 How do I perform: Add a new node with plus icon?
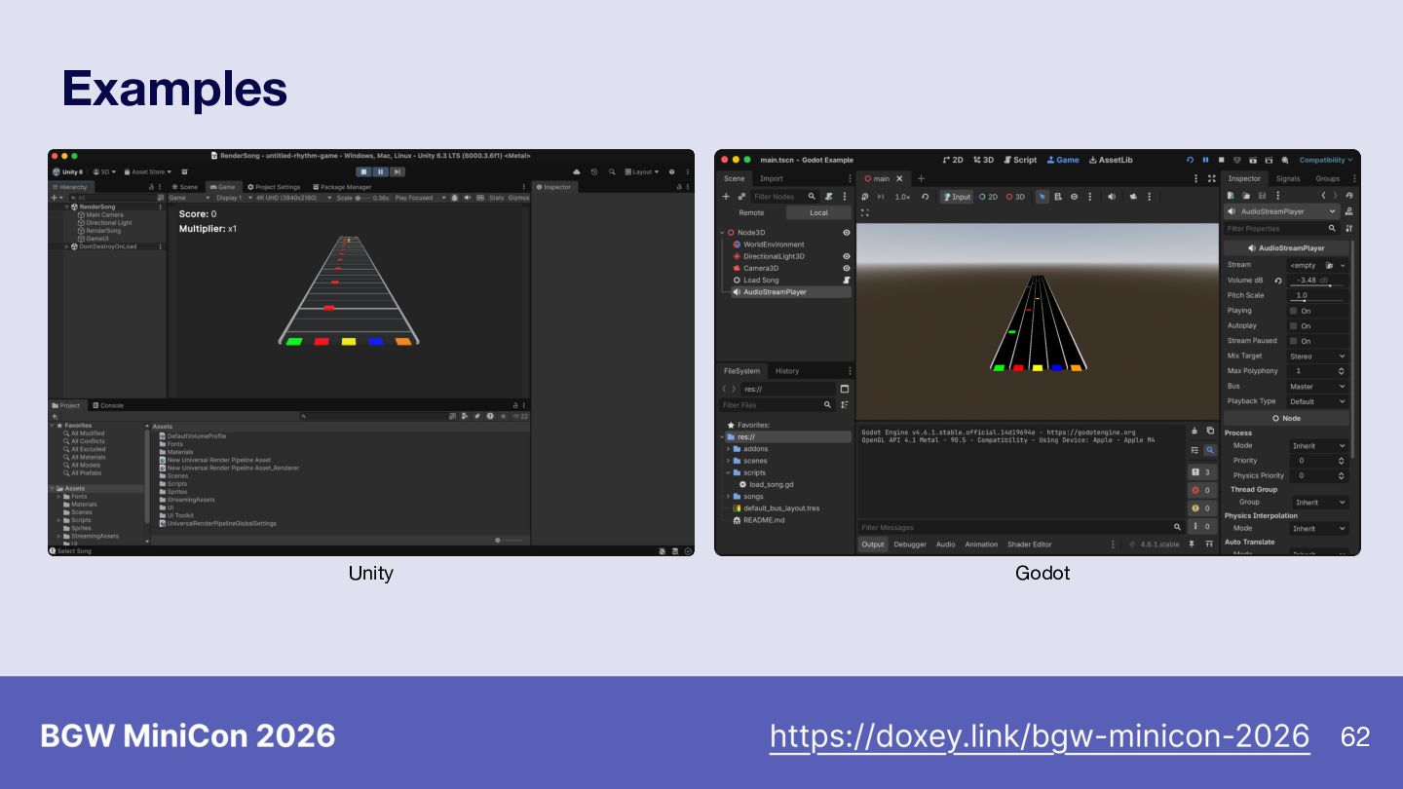726,196
